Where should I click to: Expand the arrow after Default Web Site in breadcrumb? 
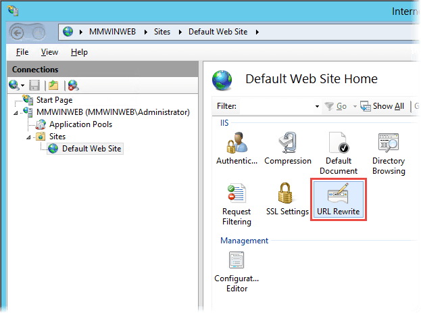point(257,32)
